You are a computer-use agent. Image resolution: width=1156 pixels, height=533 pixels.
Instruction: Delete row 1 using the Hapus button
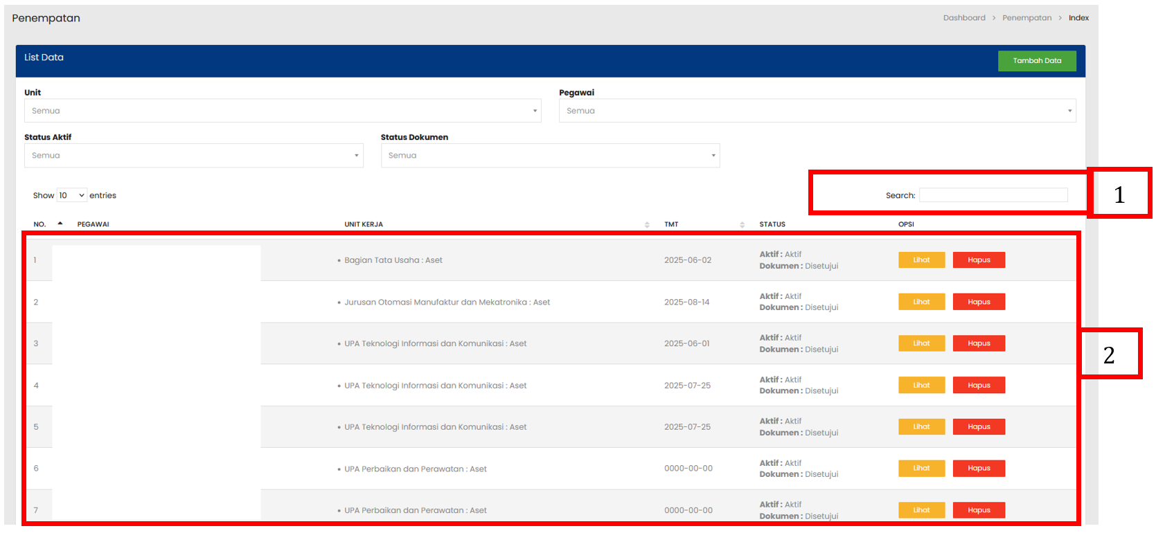point(978,260)
